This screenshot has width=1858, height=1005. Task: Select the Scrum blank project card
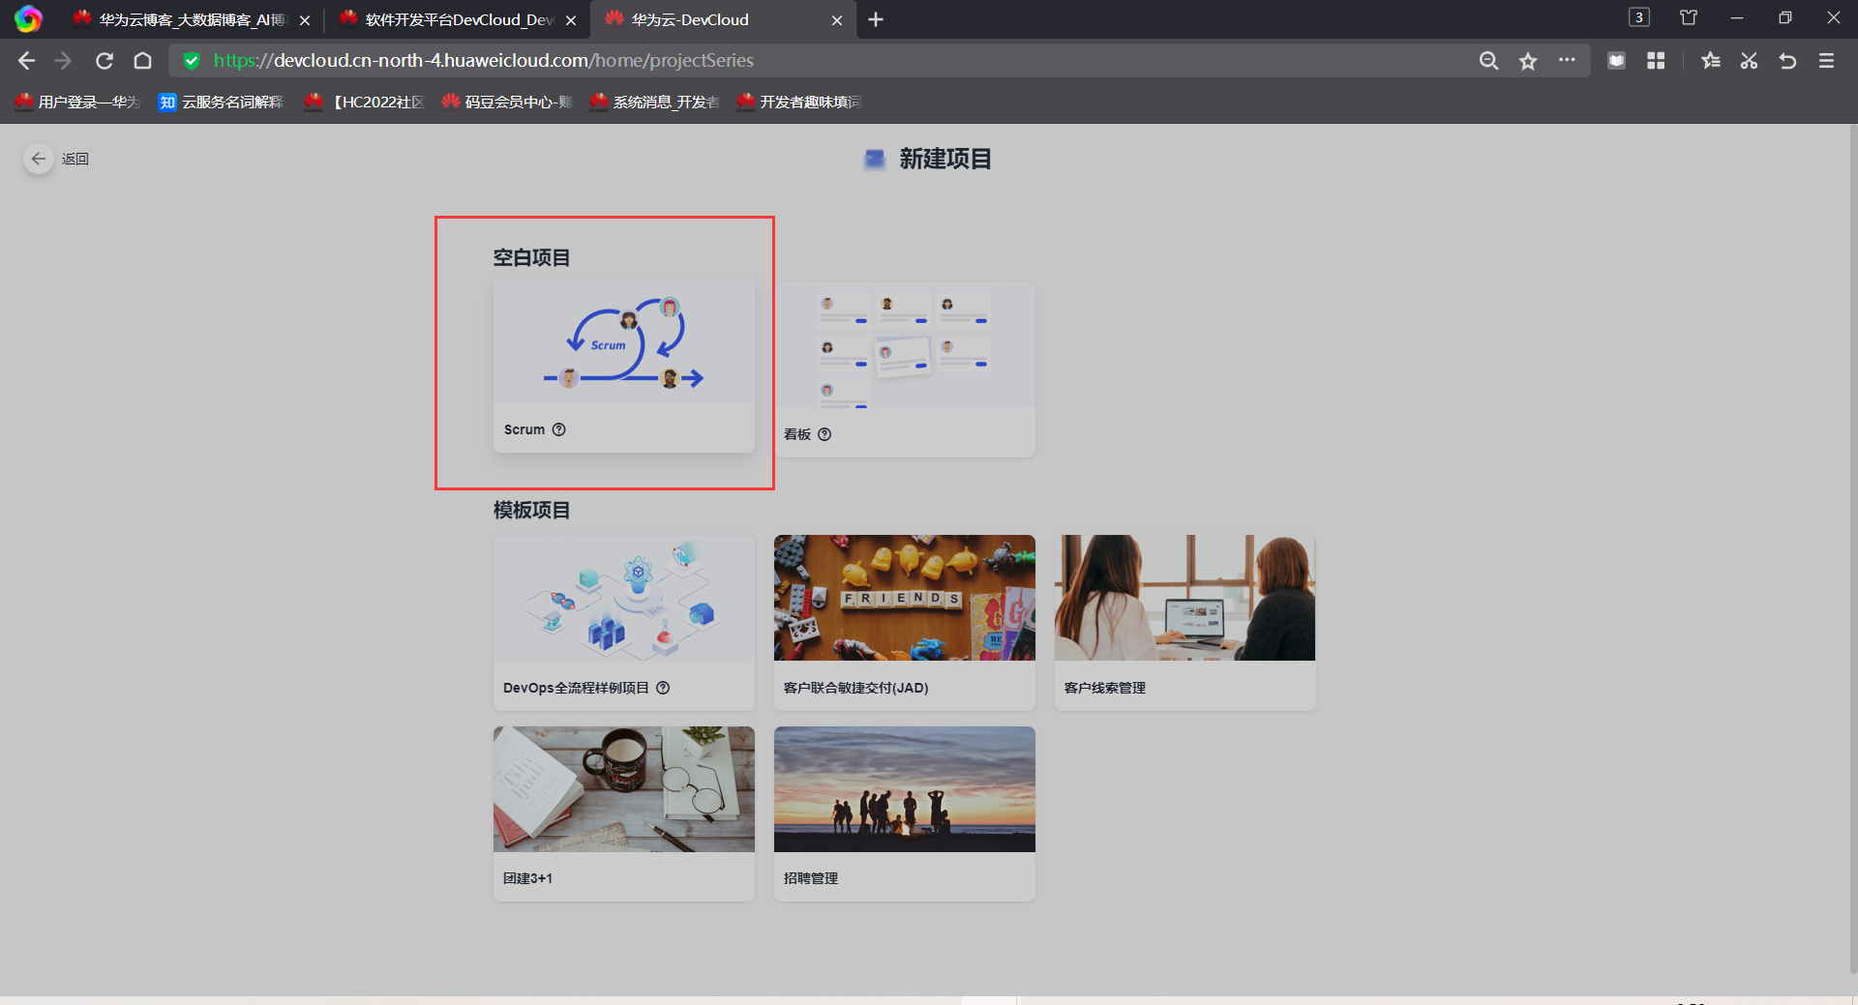(624, 365)
